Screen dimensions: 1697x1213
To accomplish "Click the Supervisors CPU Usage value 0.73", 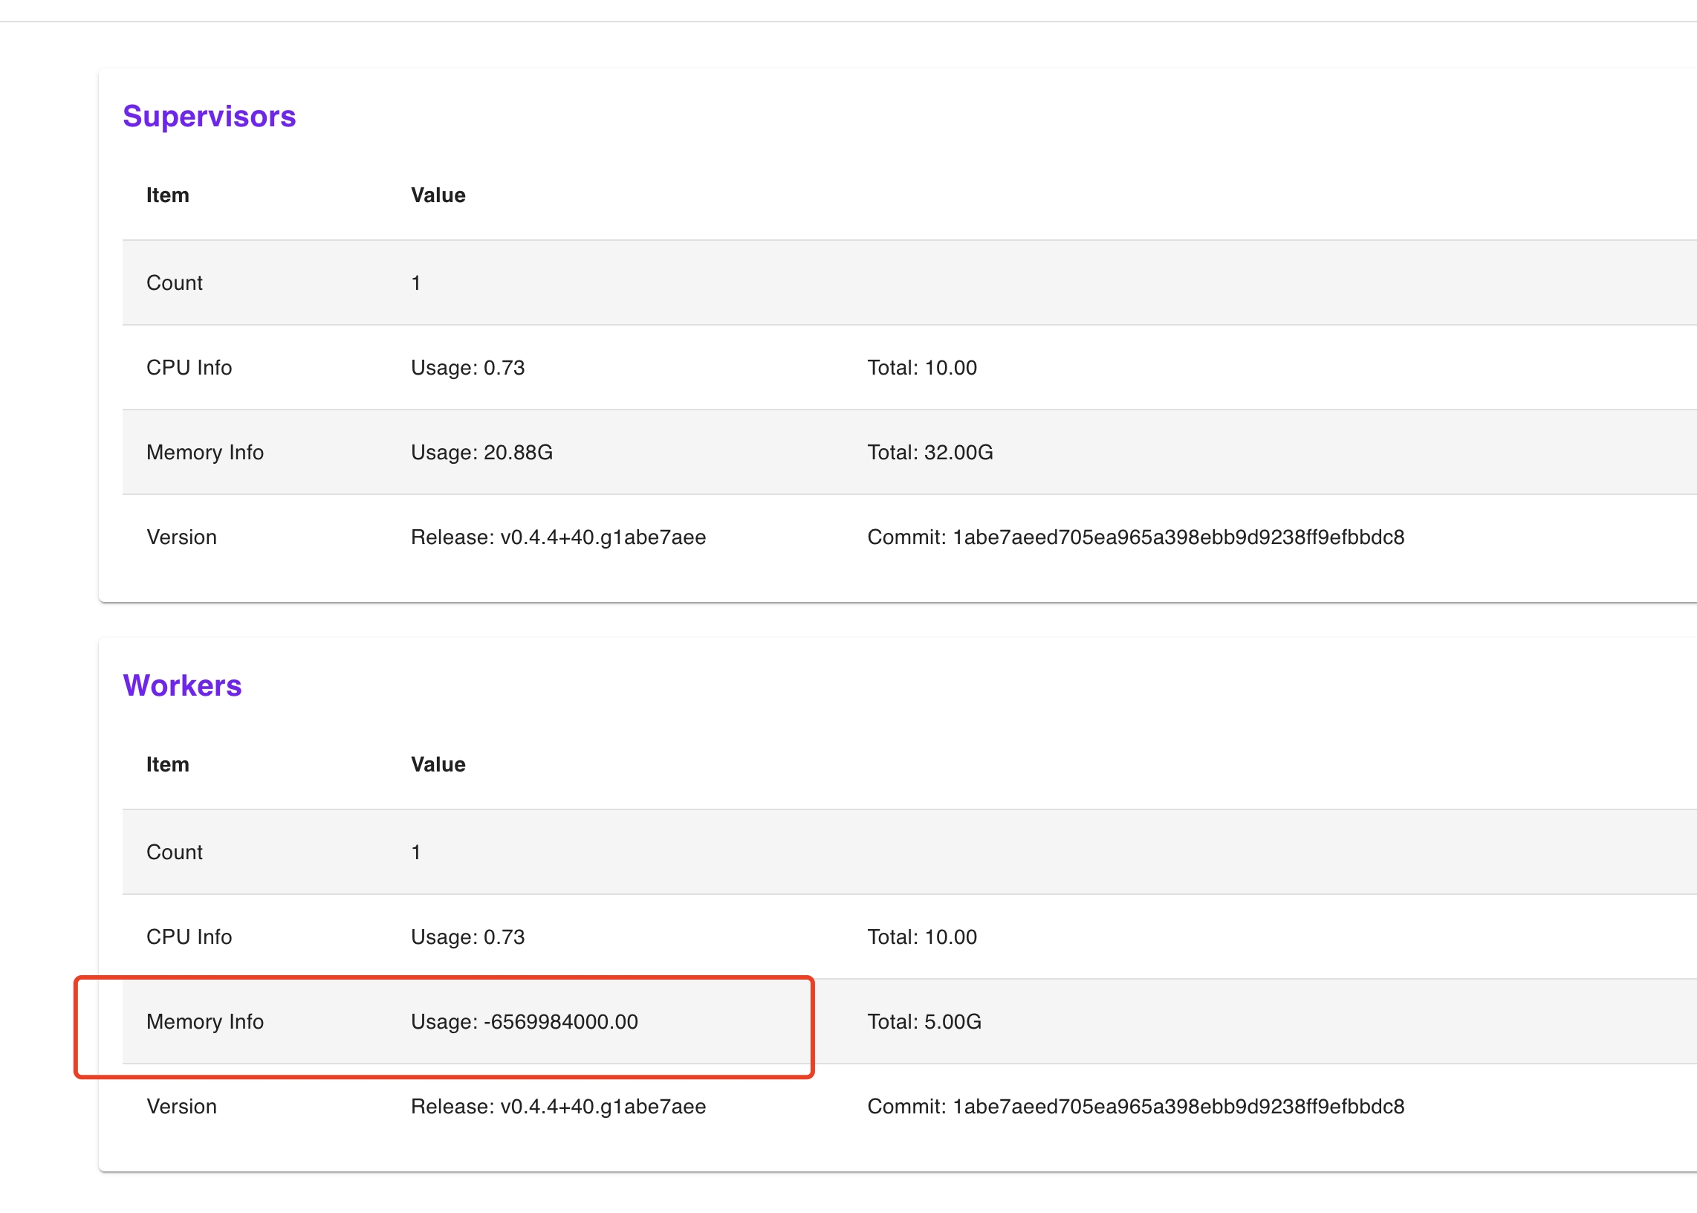I will click(x=467, y=367).
